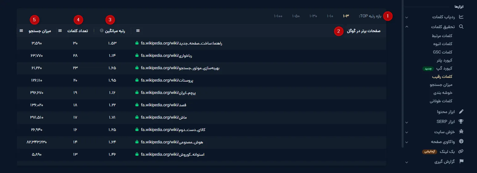Click the search volume value ۸۲,۳۴۳,۲۳۰
This screenshot has width=477, height=173.
coord(37,142)
